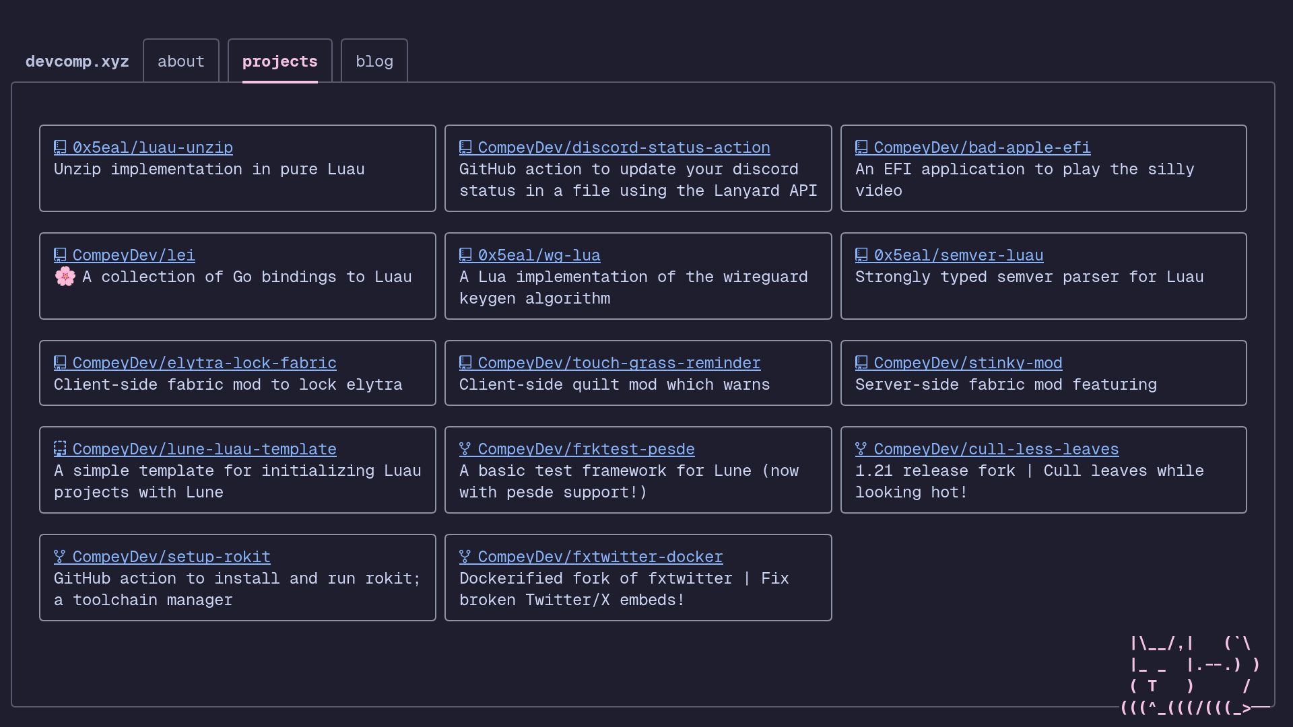The width and height of the screenshot is (1293, 727).
Task: Visit the CompeyDev/lei repository link
Action: 134,255
